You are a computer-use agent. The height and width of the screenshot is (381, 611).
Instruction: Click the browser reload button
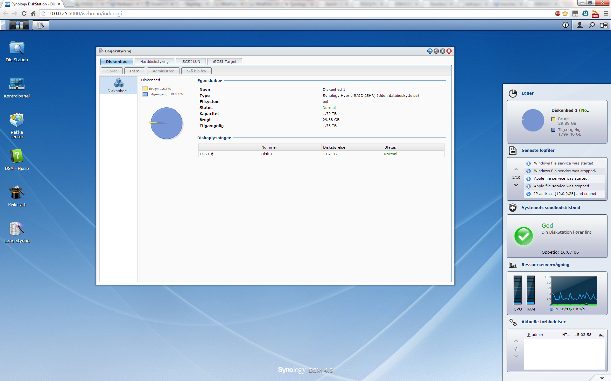[24, 14]
